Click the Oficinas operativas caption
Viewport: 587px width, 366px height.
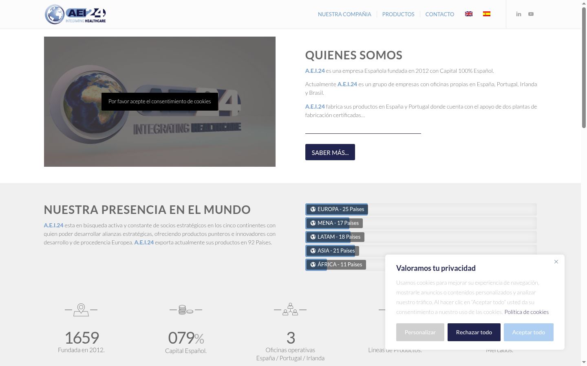click(290, 350)
